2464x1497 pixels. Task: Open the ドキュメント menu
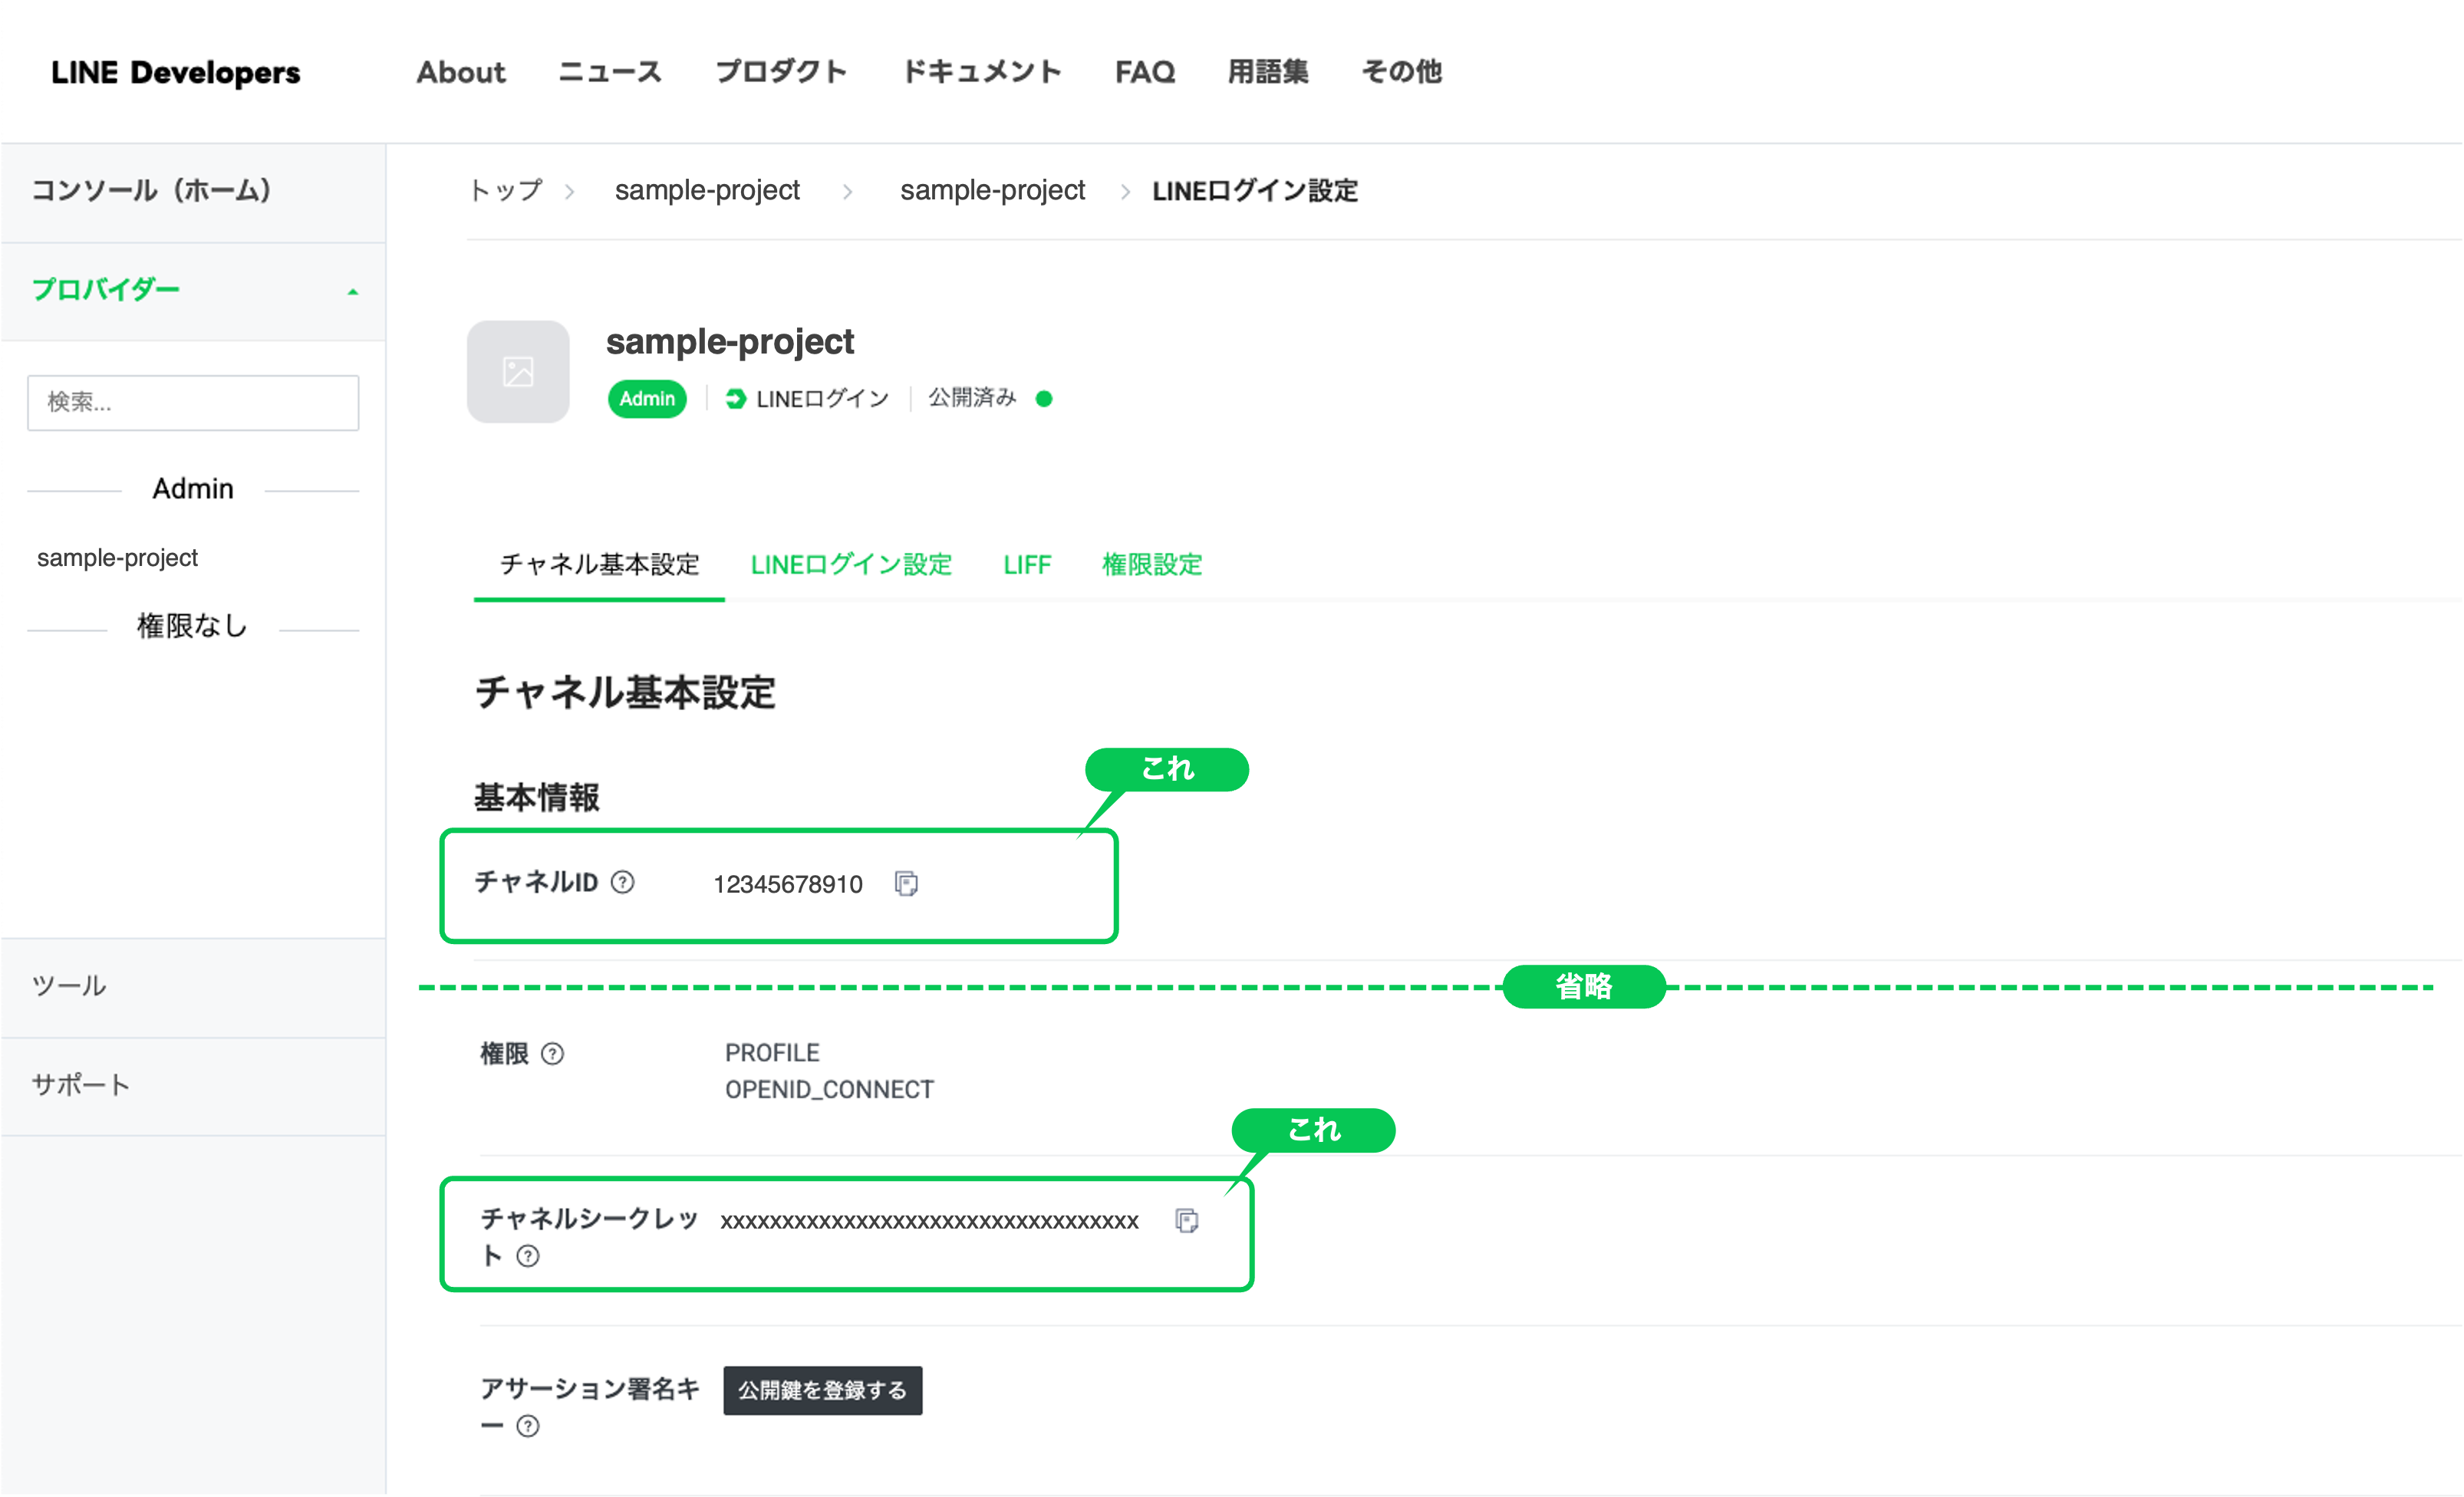pos(981,72)
